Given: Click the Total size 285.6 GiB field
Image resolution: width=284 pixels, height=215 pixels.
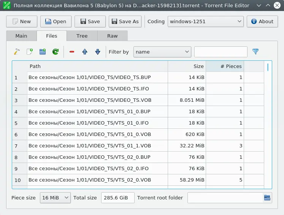Looking at the screenshot, I should point(118,198).
